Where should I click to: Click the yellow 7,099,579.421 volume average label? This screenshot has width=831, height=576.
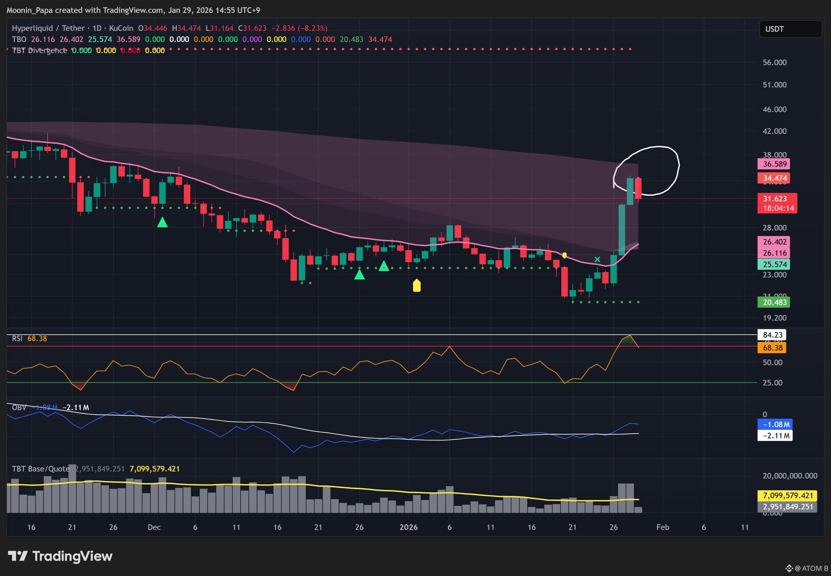tap(787, 496)
